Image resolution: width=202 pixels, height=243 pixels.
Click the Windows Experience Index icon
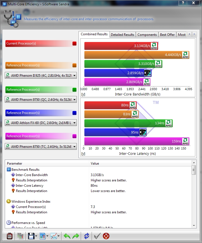[9, 201]
